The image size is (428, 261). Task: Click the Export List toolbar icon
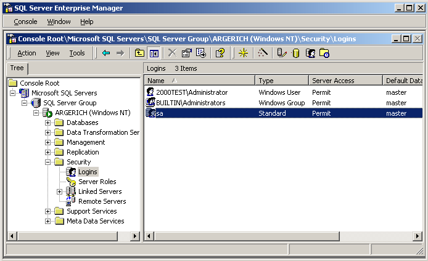point(201,53)
